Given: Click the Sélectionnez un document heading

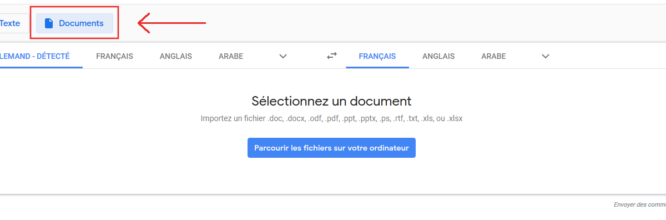Looking at the screenshot, I should click(x=331, y=101).
